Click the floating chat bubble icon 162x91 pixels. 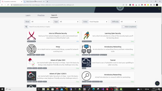tap(157, 83)
